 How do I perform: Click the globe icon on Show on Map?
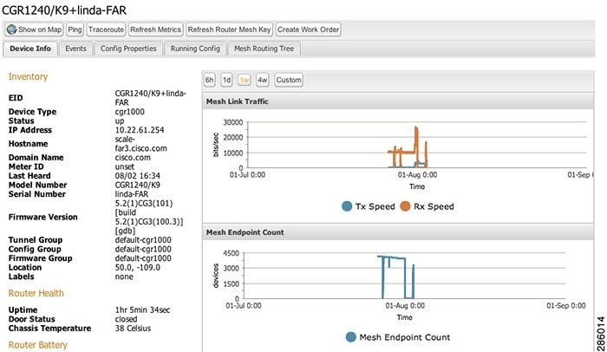click(x=11, y=29)
